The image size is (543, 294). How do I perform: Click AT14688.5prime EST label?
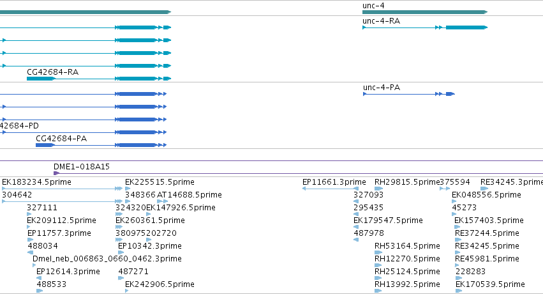point(190,195)
